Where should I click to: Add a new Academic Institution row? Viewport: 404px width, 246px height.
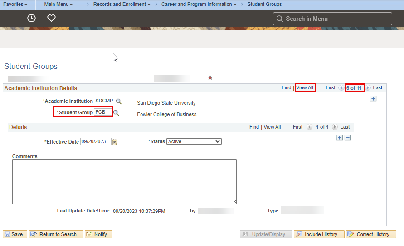pyautogui.click(x=373, y=99)
